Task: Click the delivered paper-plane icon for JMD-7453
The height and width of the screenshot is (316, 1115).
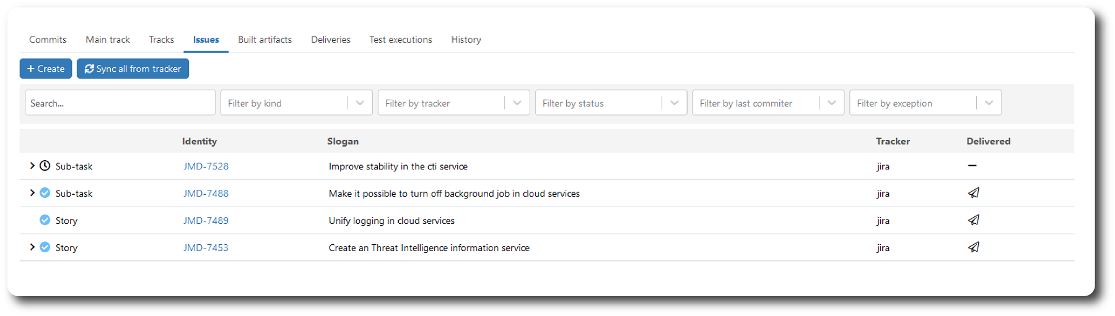Action: coord(973,247)
